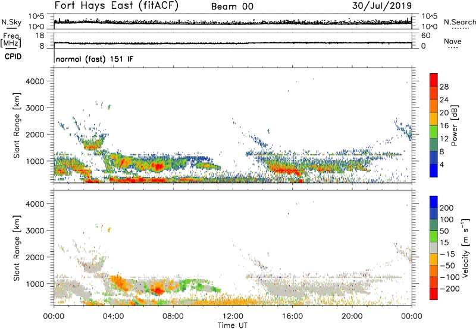Pick the dark green 8–12 dB power swatch
Image resolution: width=476 pixels, height=329 pixels.
pos(434,145)
